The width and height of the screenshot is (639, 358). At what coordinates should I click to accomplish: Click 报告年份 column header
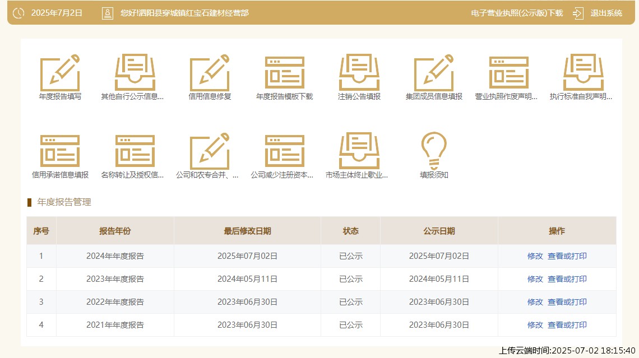(115, 231)
